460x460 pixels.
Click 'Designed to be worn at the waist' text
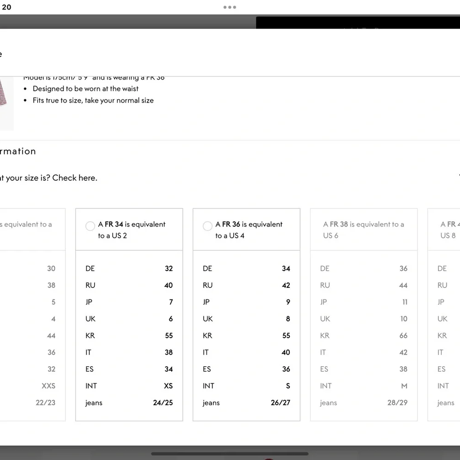point(86,89)
